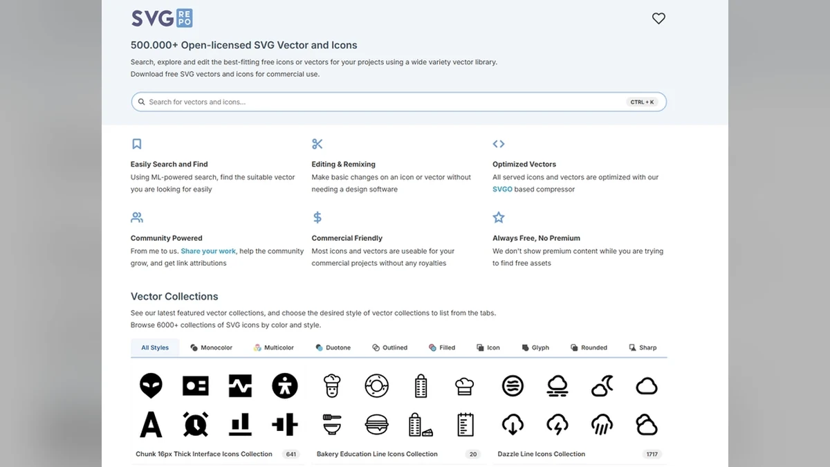Click the recipe notepad icon
The height and width of the screenshot is (467, 830).
tap(465, 424)
